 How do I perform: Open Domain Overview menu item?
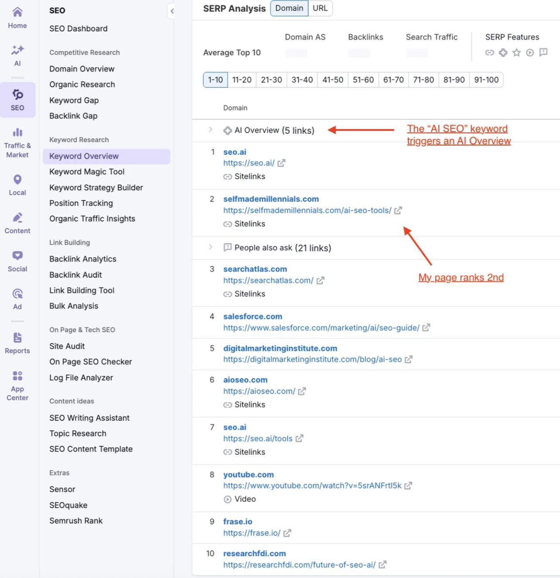pos(82,69)
